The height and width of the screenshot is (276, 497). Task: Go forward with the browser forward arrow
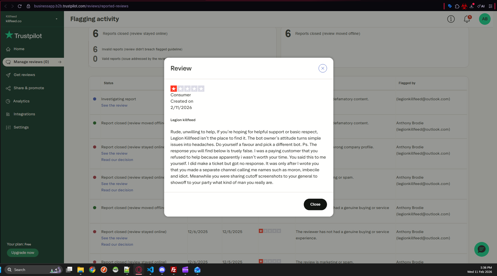click(12, 6)
